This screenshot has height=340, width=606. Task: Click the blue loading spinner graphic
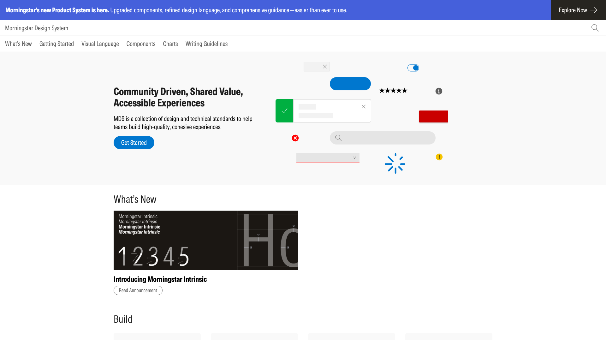pyautogui.click(x=395, y=164)
